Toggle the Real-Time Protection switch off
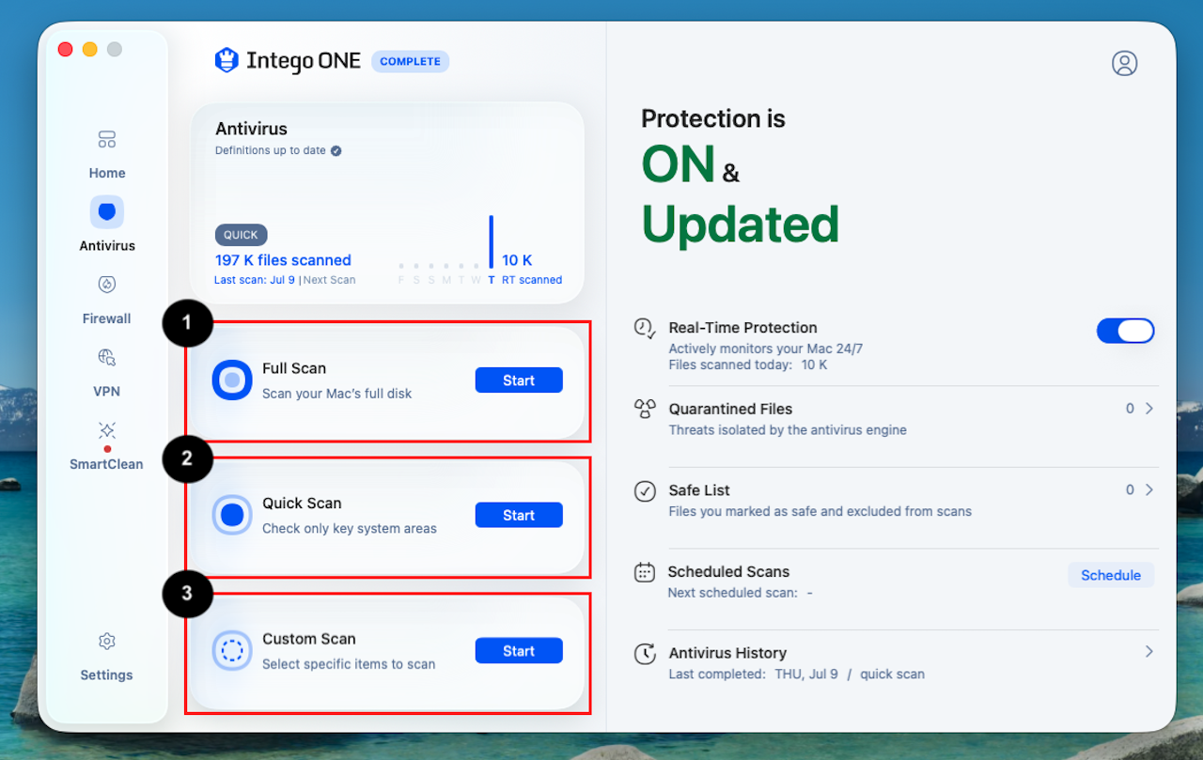 tap(1125, 331)
